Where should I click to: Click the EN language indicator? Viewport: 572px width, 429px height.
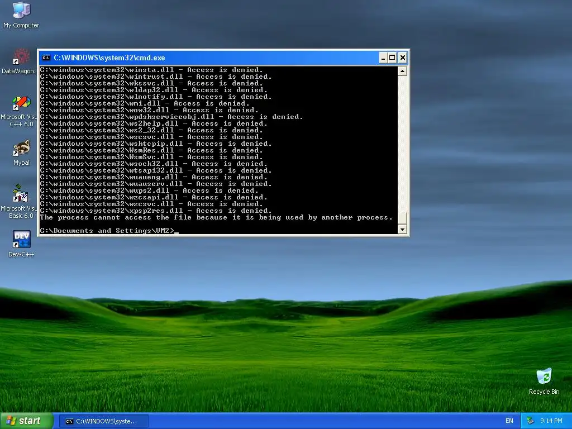[509, 421]
